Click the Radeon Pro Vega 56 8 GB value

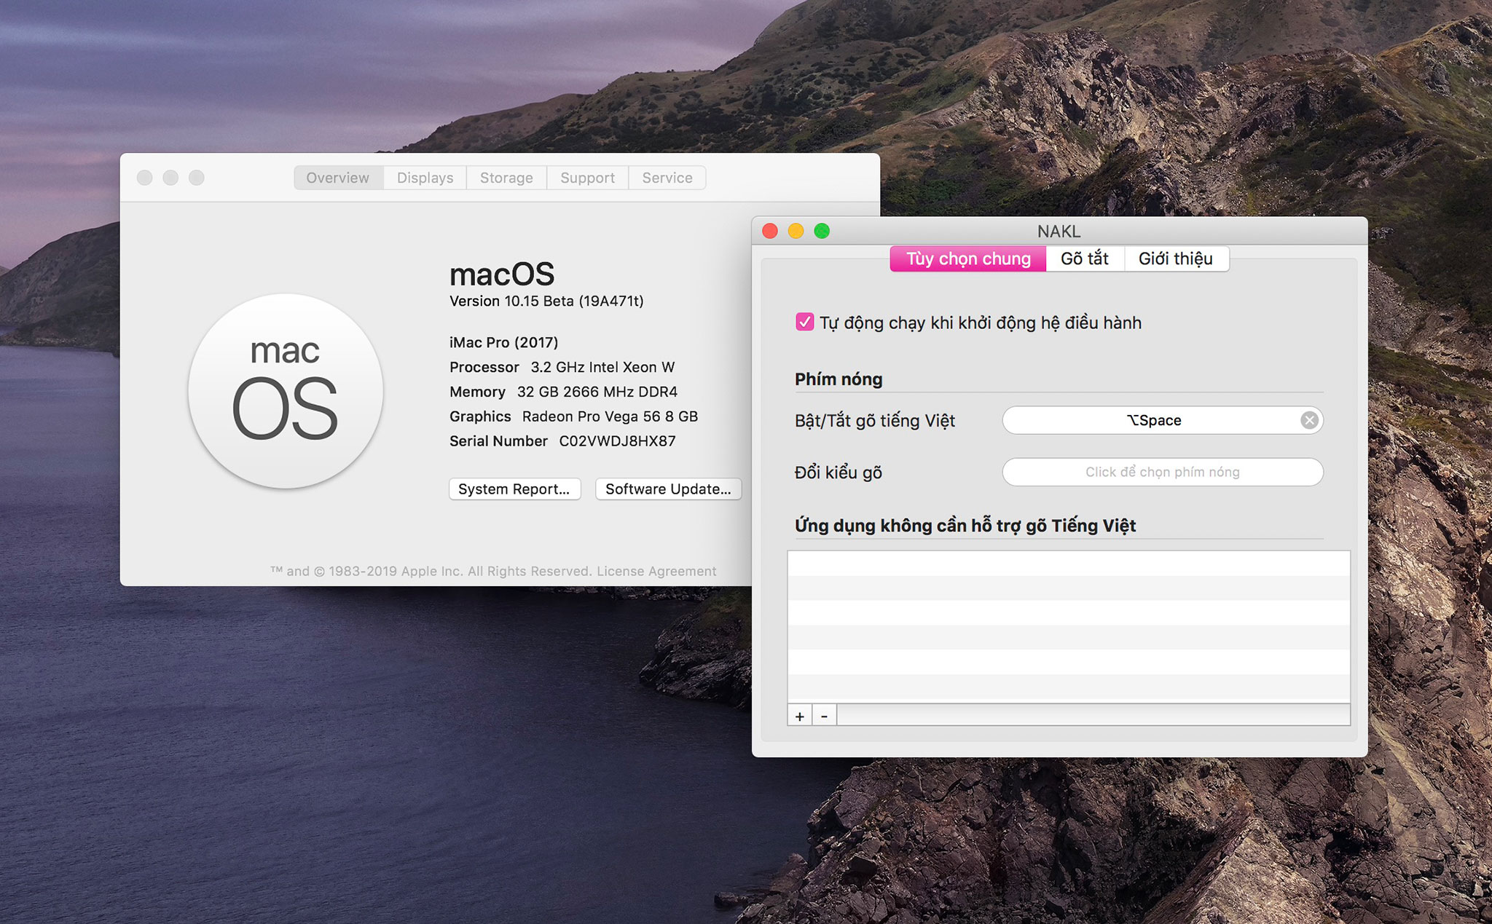pyautogui.click(x=610, y=416)
